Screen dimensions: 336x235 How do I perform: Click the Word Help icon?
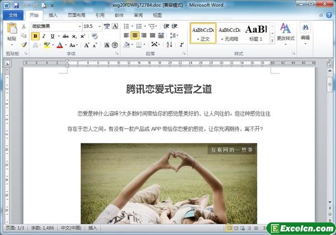329,15
